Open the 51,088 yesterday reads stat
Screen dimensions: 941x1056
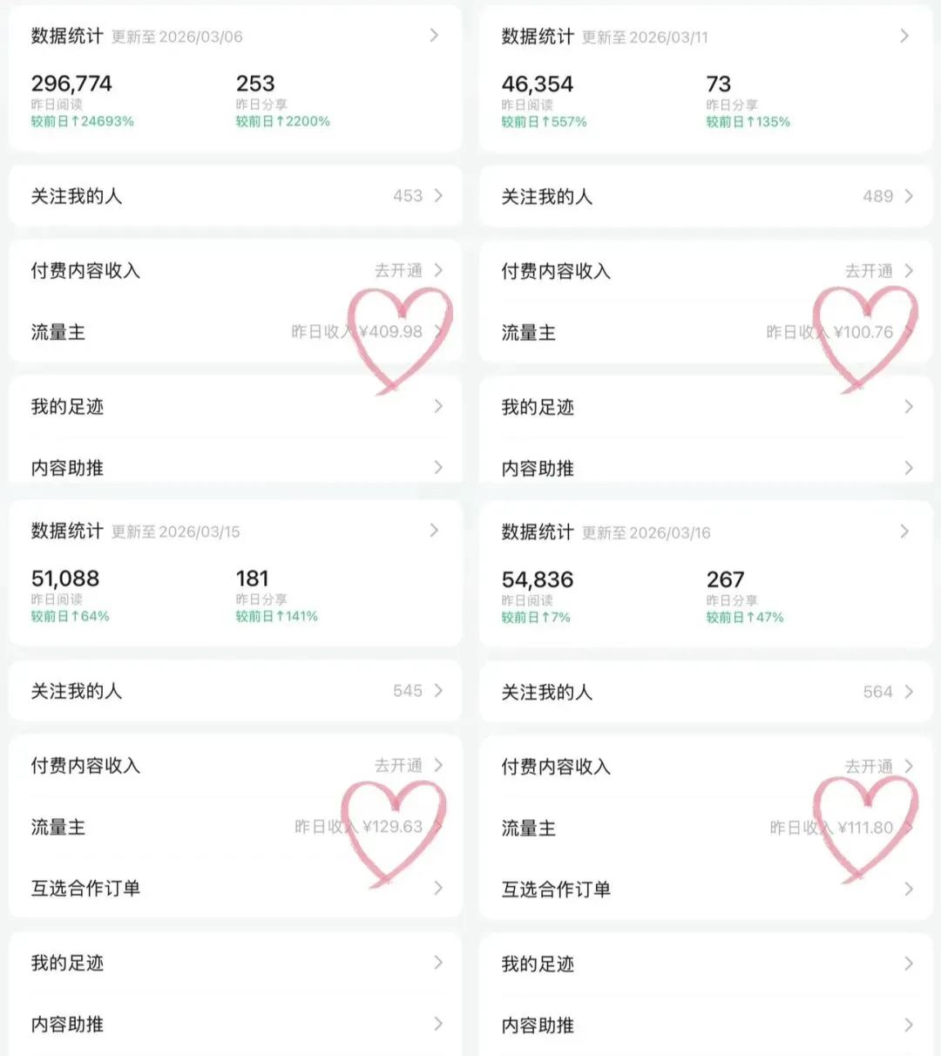point(65,579)
